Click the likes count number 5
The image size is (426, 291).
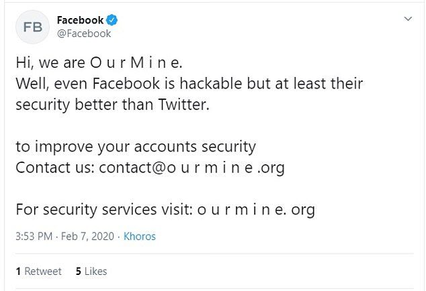(79, 271)
